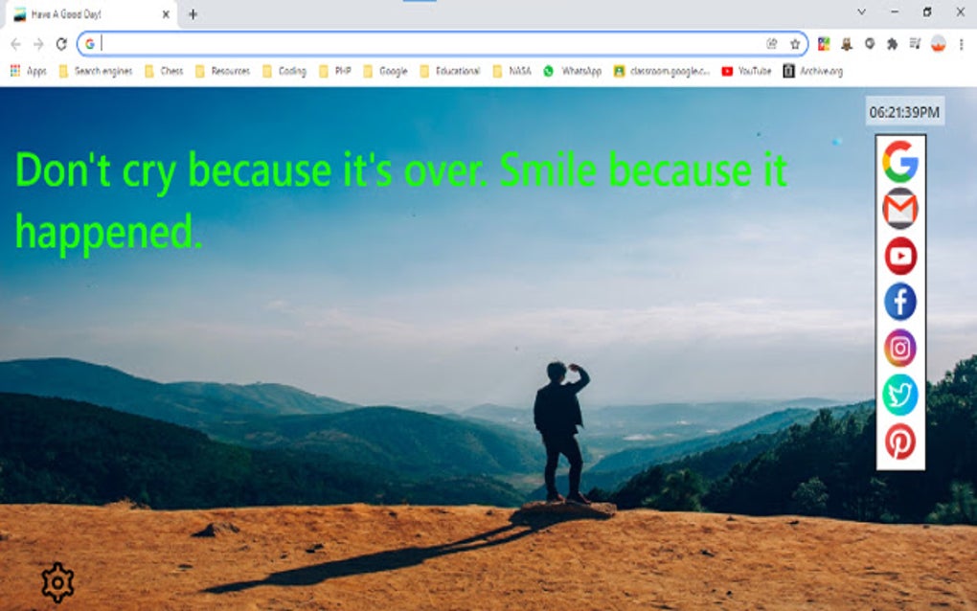This screenshot has height=611, width=977.
Task: Click inside the address bar
Action: tap(383, 43)
